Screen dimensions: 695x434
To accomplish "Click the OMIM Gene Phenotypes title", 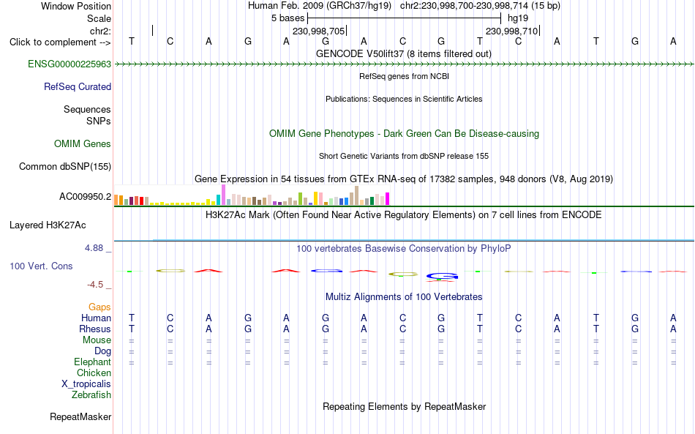I will tap(405, 133).
